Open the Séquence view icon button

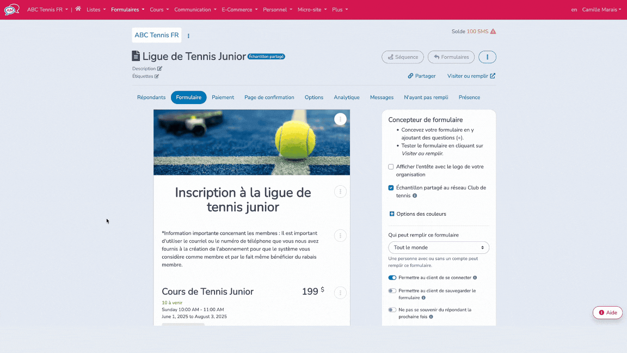click(x=402, y=57)
